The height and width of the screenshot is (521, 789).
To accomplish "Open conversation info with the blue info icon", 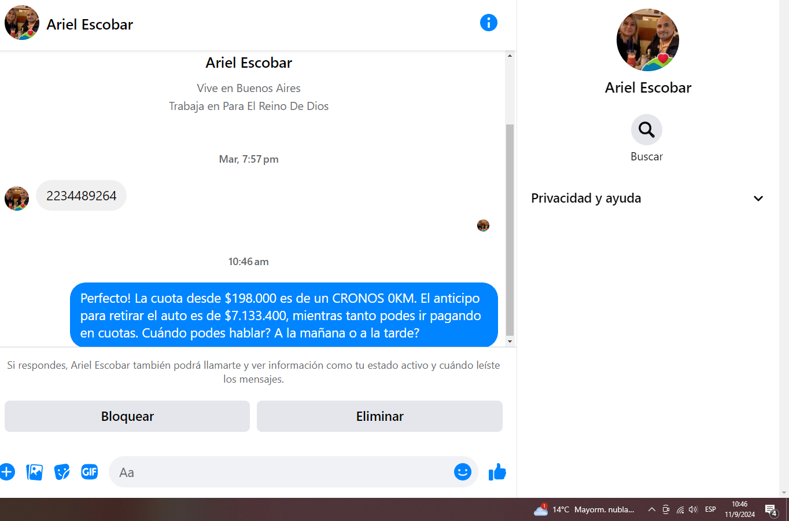I will click(489, 23).
